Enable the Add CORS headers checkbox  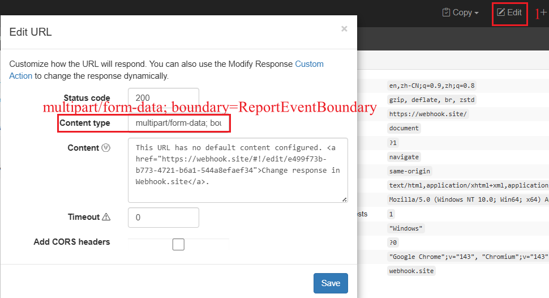(x=178, y=244)
